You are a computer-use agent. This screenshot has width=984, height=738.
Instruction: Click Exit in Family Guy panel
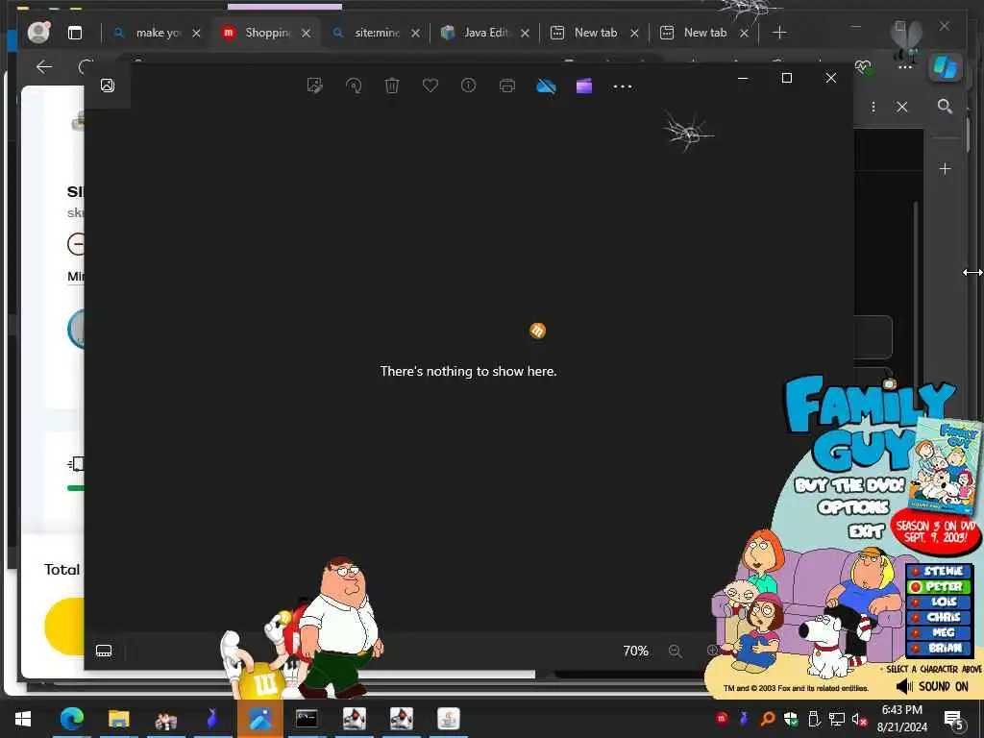pos(866,531)
